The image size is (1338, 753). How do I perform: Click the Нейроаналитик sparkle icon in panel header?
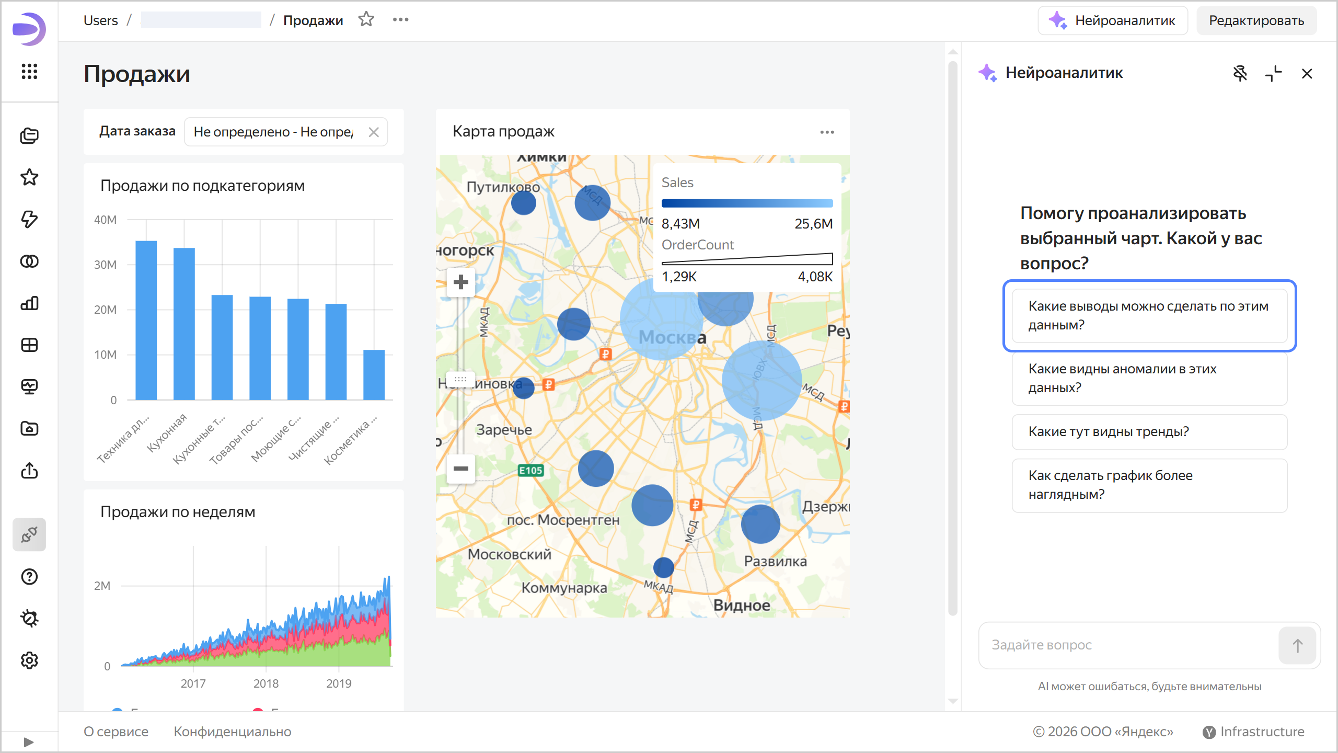[x=988, y=73]
